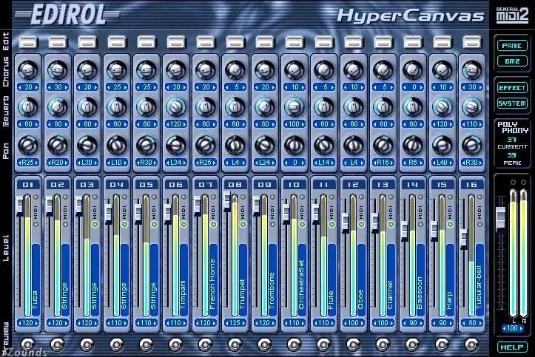Increase the master volume value 100

point(521,328)
